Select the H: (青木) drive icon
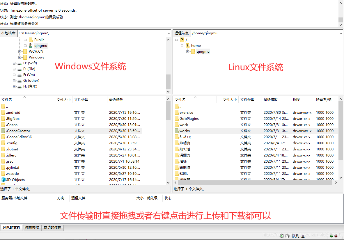The width and height of the screenshot is (344, 240). (x=19, y=87)
